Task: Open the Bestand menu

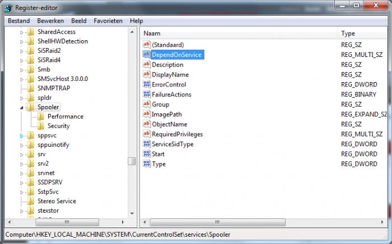Action: [x=18, y=21]
